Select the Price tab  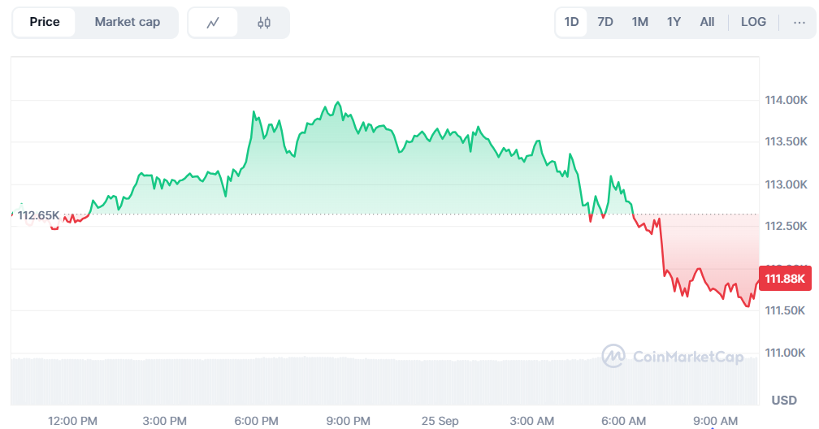click(45, 22)
